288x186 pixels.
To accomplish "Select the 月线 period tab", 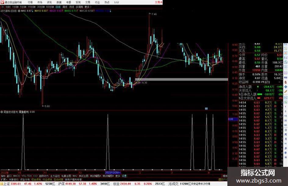I will tap(72, 7).
